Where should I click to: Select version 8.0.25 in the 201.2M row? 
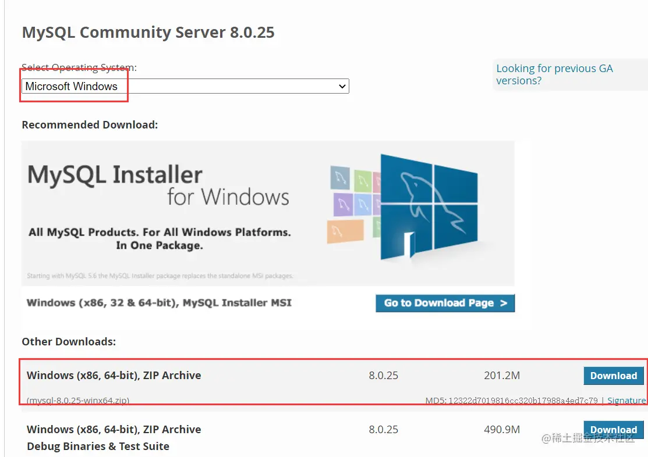tap(383, 375)
